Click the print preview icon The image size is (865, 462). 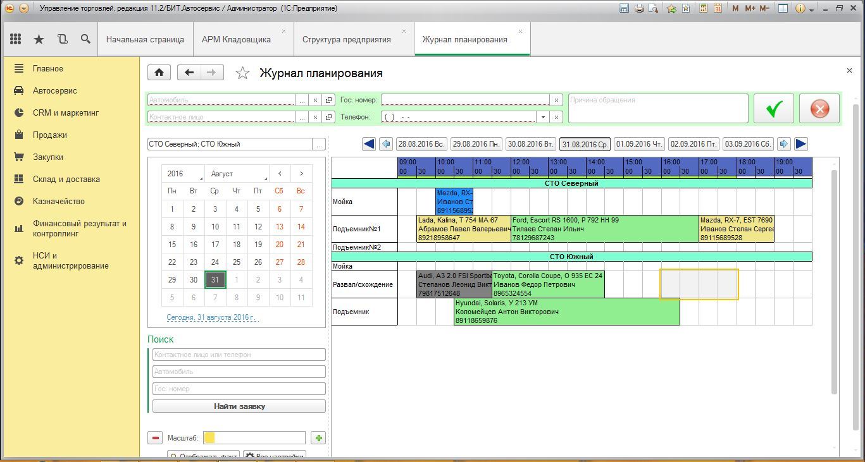(x=653, y=8)
